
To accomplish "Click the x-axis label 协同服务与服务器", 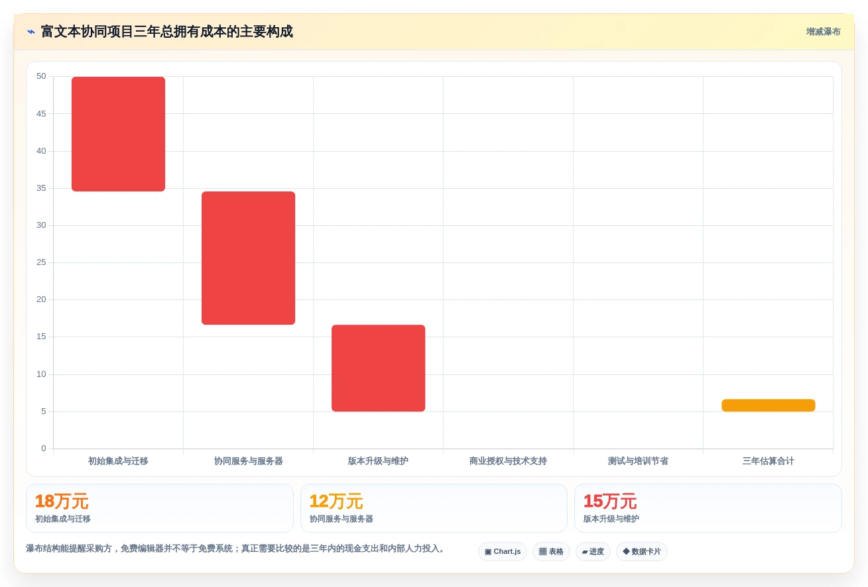I will (x=248, y=461).
